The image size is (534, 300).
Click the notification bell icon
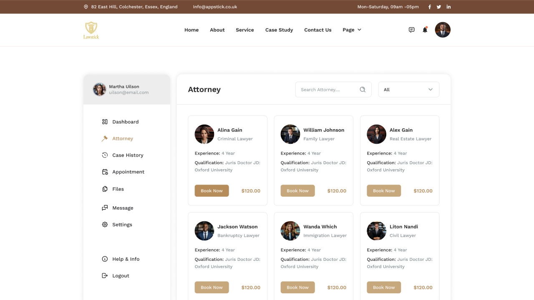pos(425,30)
